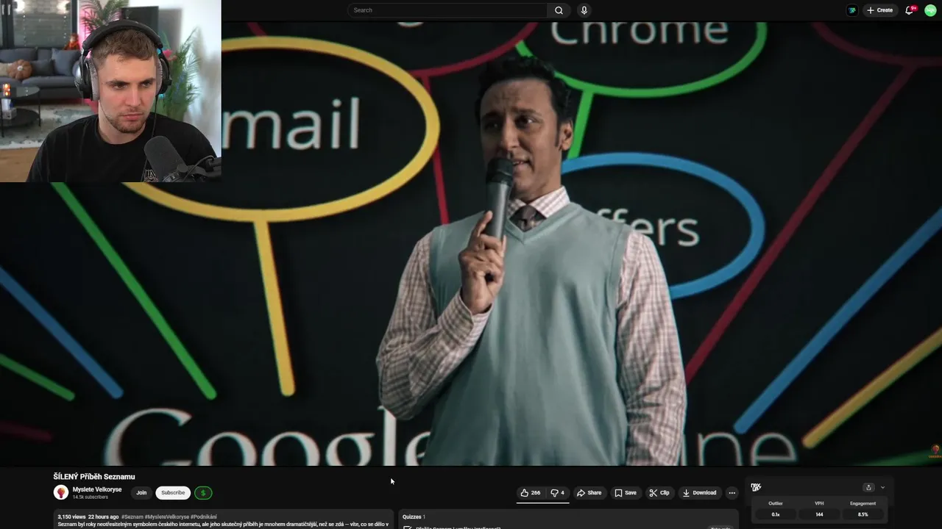
Task: Click the magnifying glass search button
Action: 559,10
